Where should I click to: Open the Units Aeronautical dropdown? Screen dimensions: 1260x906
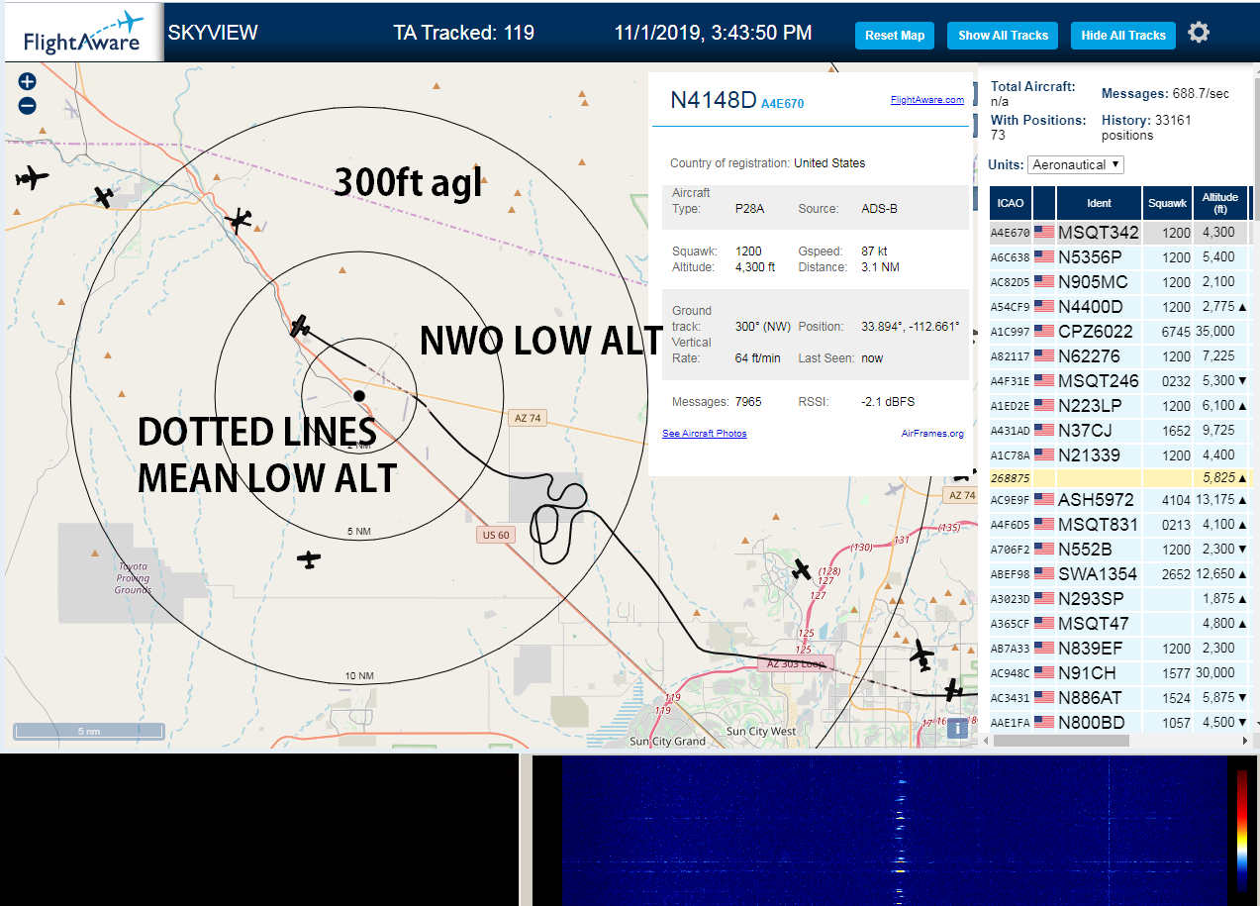click(1076, 164)
